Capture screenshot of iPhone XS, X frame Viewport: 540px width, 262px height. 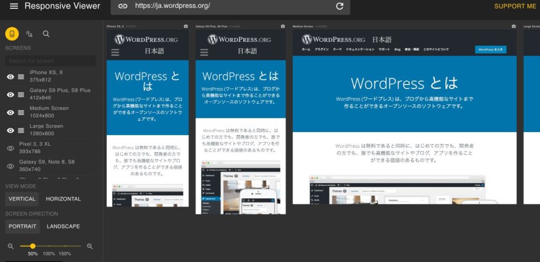click(186, 26)
